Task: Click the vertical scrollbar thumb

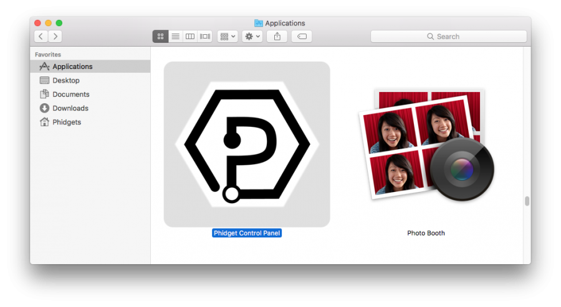Action: click(527, 201)
